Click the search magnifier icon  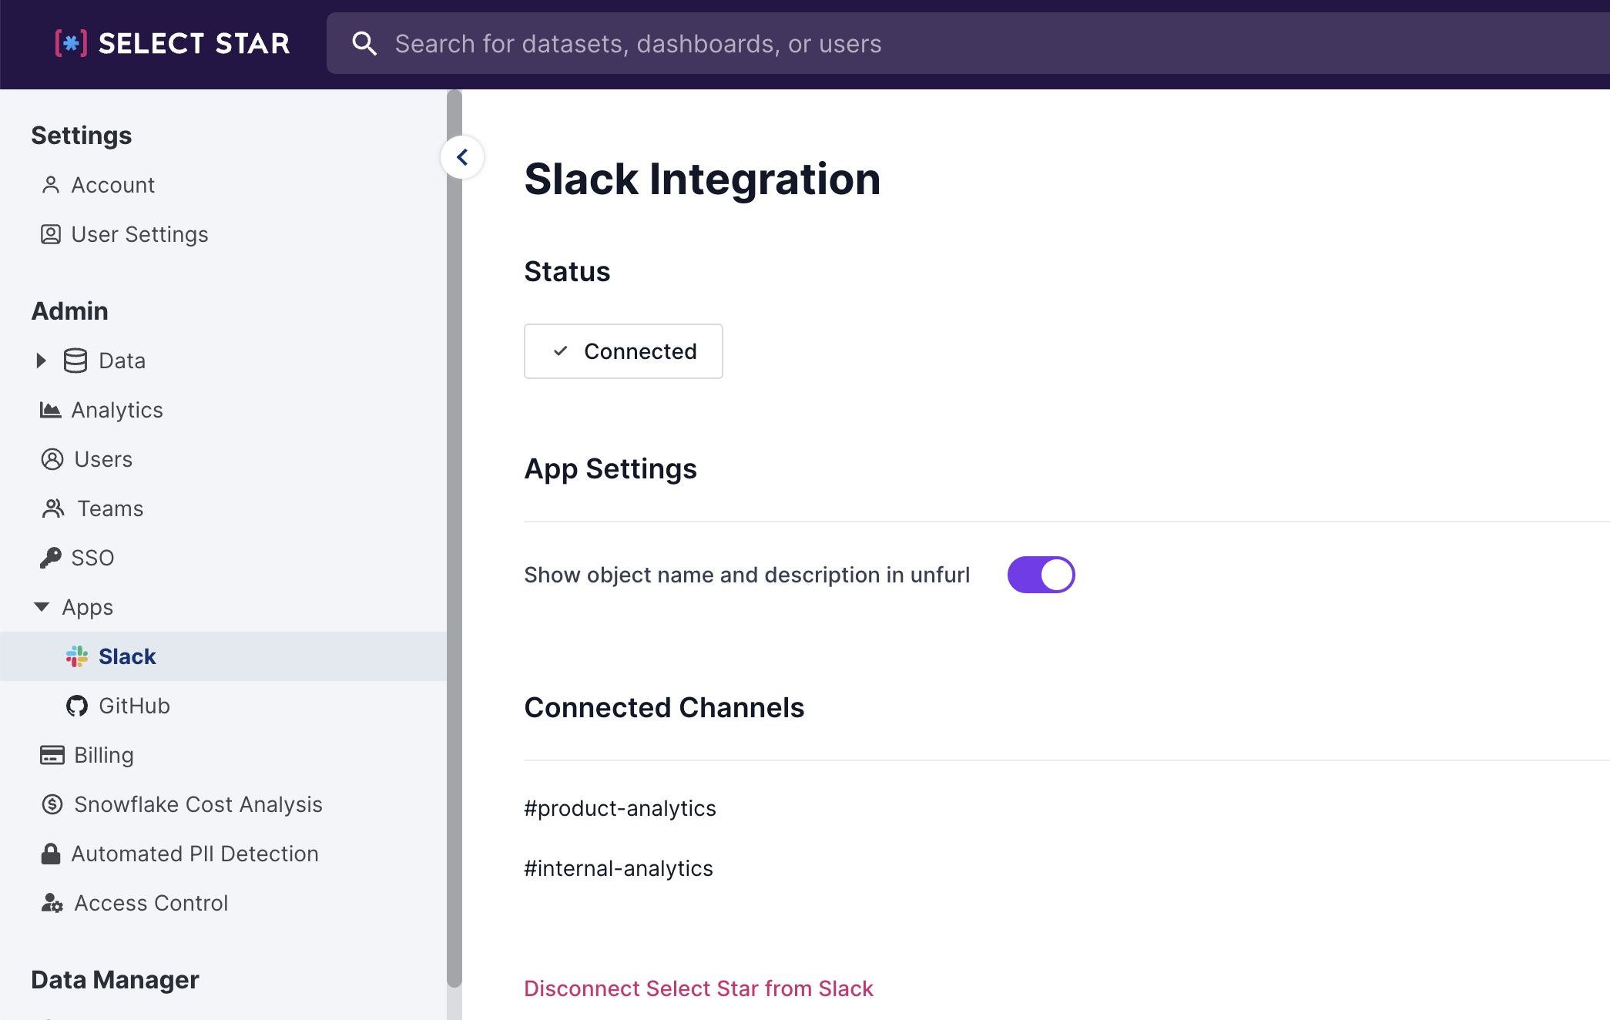364,44
